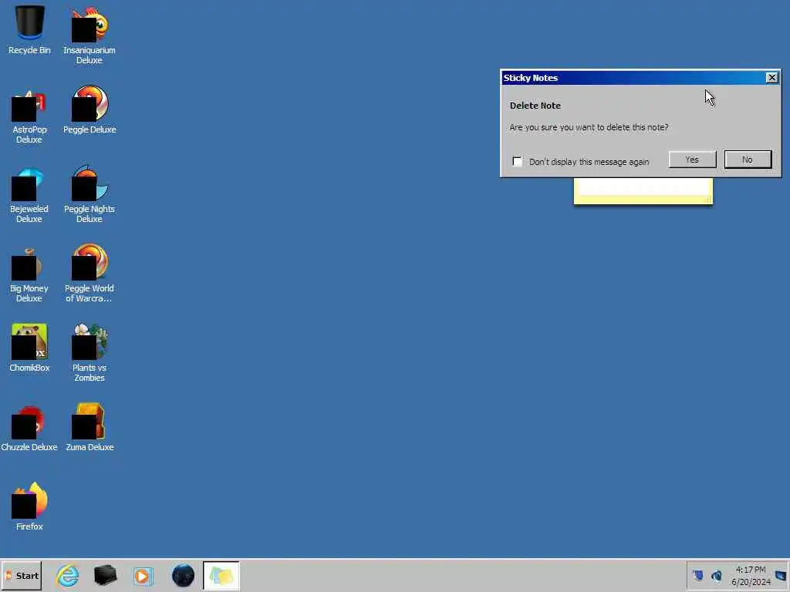Screen dimensions: 790x592
Task: Check 'Don't display this message again'
Action: click(518, 161)
